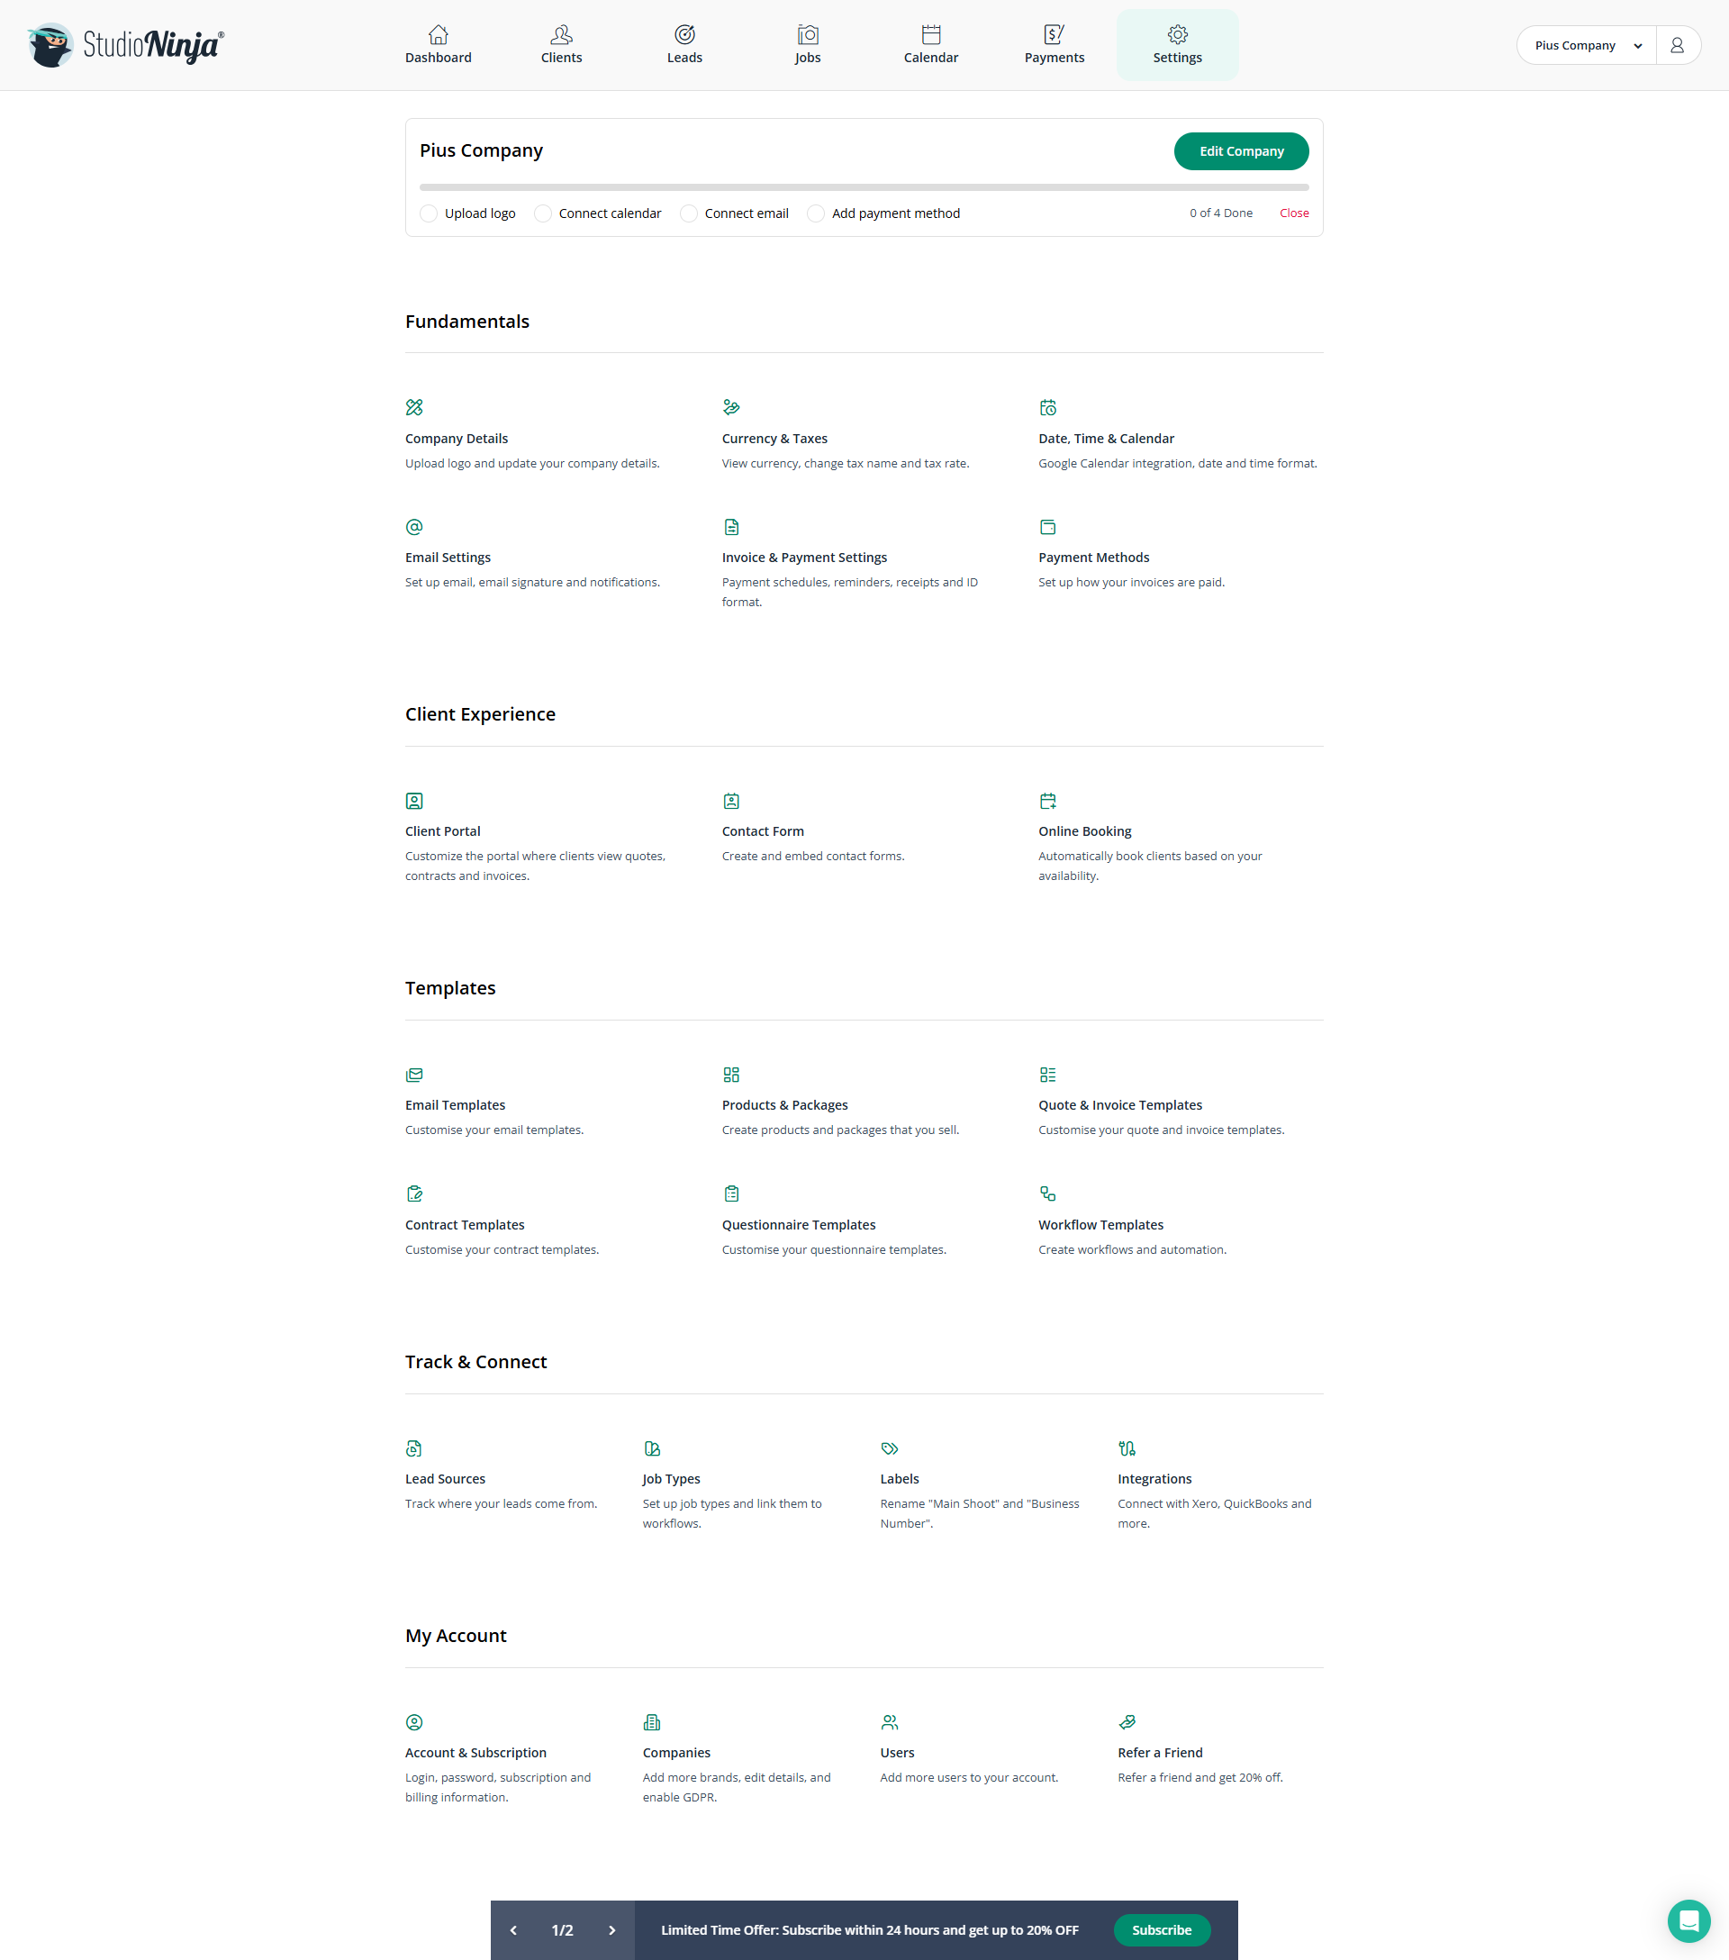Screen dimensions: 1729x1960
Task: Click the green Subscribe button
Action: click(x=1162, y=1930)
